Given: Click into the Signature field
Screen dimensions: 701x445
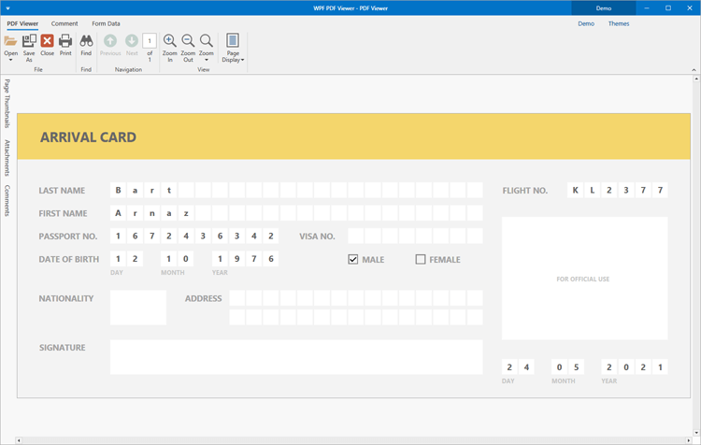Looking at the screenshot, I should tap(295, 356).
